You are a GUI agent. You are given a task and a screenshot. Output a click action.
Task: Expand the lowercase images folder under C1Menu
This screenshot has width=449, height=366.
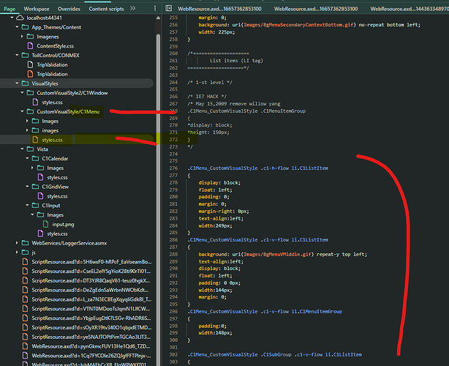point(27,130)
